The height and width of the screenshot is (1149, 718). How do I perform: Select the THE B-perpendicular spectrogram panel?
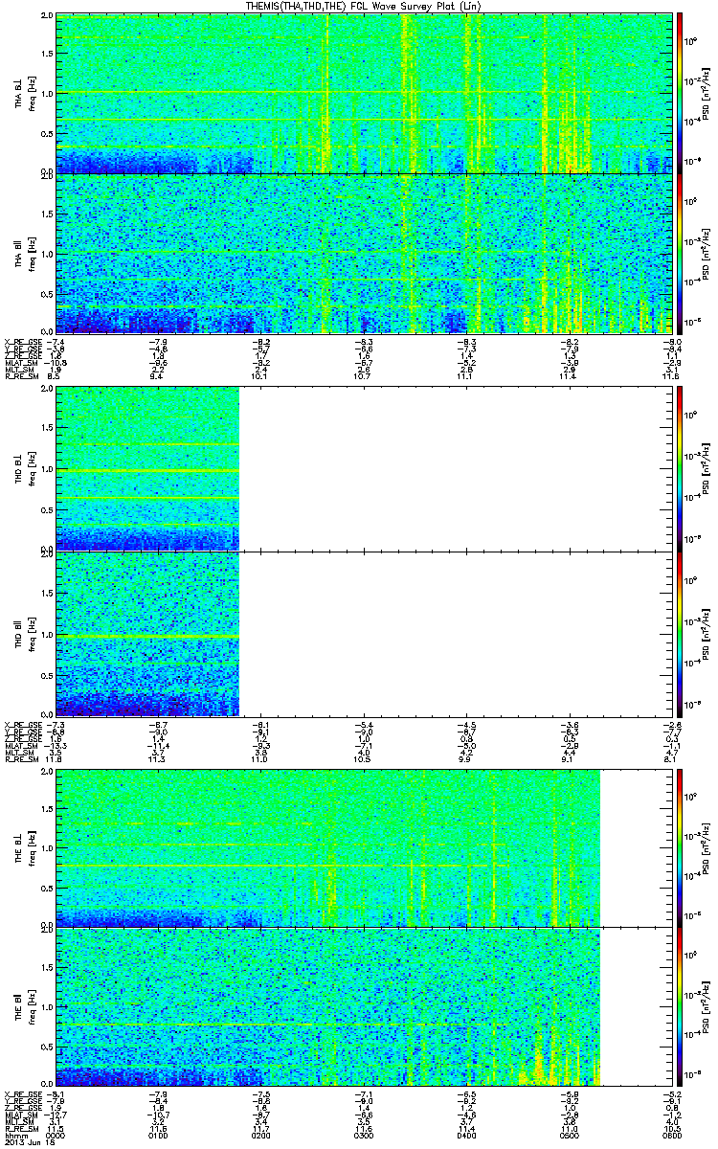tap(365, 846)
